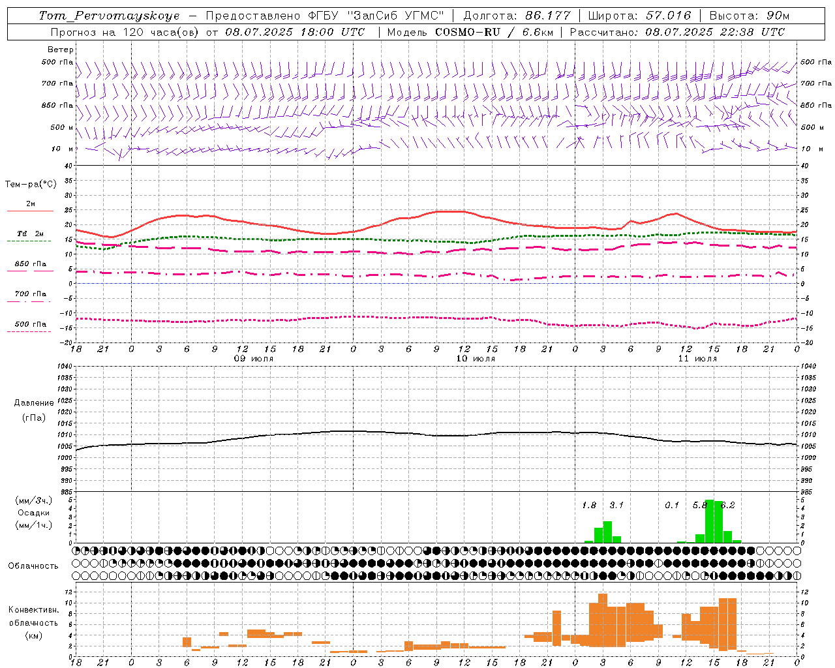
Task: Click the station name Tom_Pervomayskoye
Action: (x=109, y=16)
